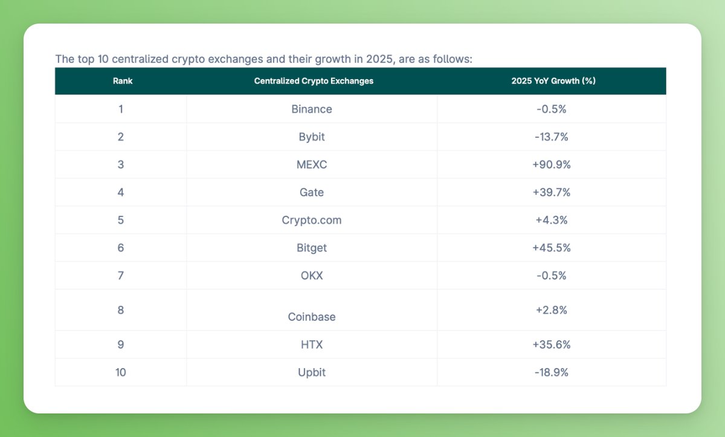Click the +39.7% growth value
725x437 pixels.
[x=552, y=192]
